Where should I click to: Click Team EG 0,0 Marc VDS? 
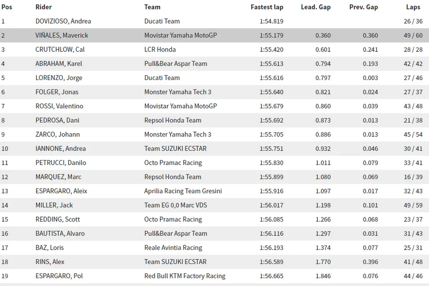(176, 205)
